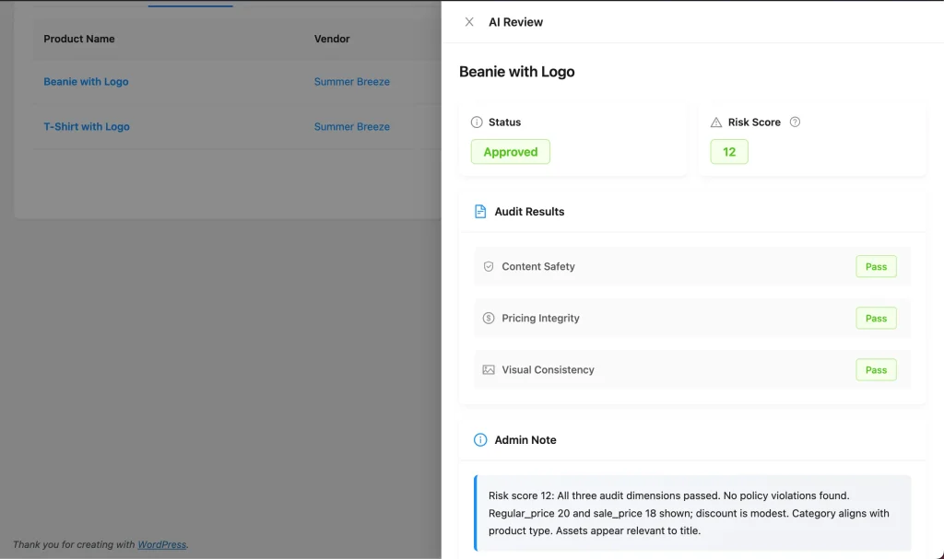The height and width of the screenshot is (559, 944).
Task: Click the Audit Results document icon
Action: (480, 211)
